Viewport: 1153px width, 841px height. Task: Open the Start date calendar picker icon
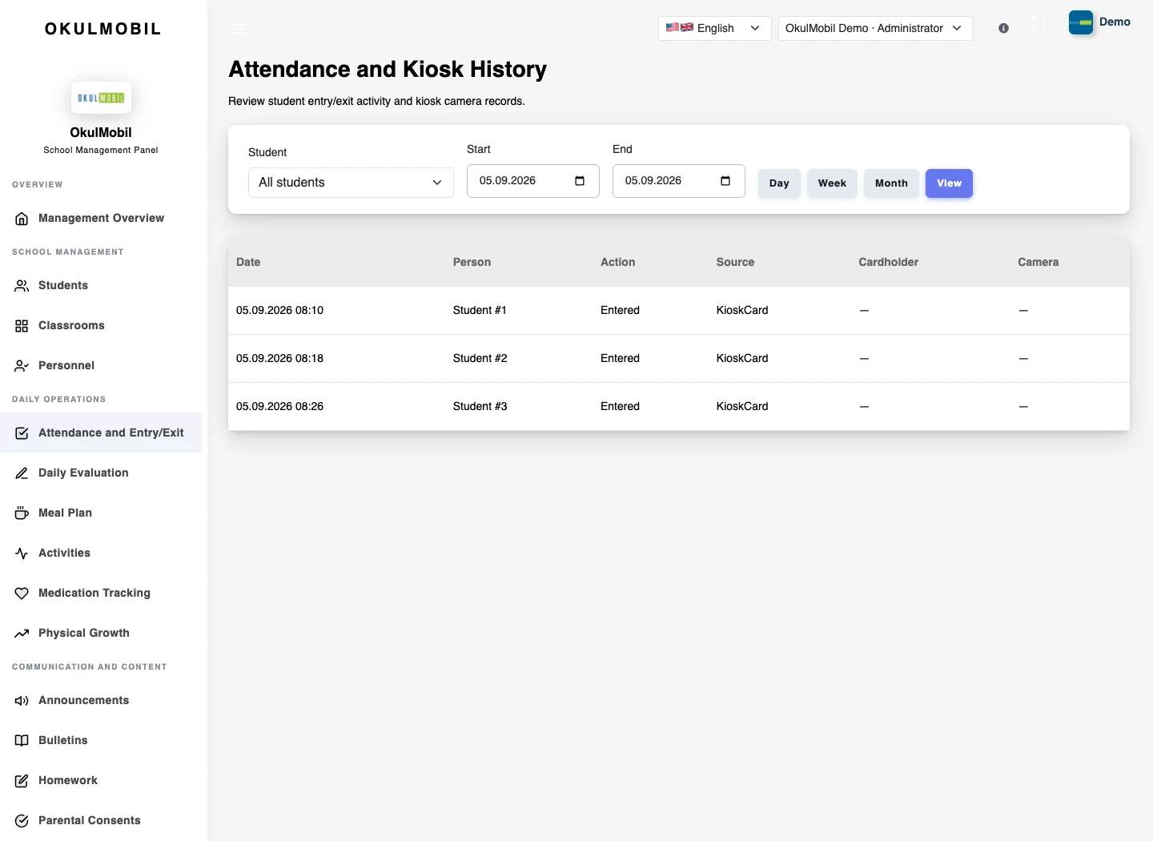[x=580, y=181]
